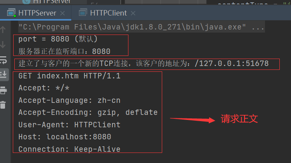
Task: Click the TCP连接 client address line
Action: (144, 64)
